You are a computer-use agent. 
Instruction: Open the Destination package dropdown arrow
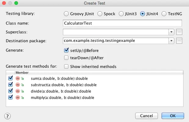pos(172,40)
